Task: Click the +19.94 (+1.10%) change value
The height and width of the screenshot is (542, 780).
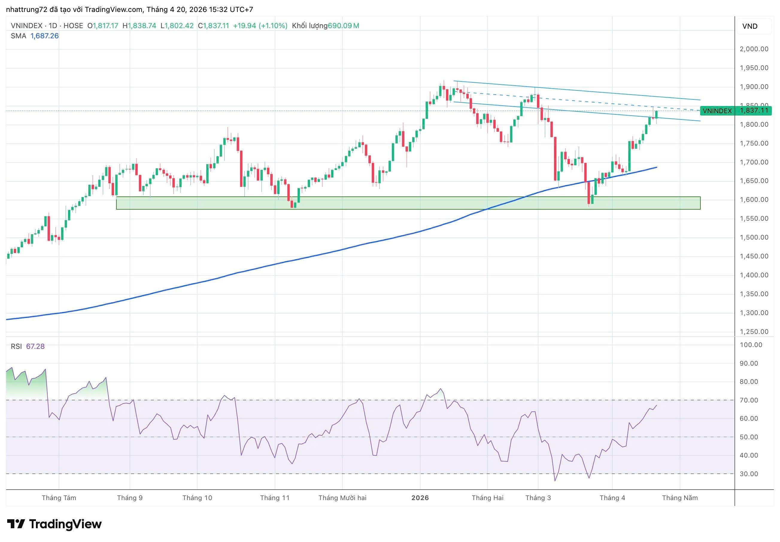Action: tap(260, 26)
